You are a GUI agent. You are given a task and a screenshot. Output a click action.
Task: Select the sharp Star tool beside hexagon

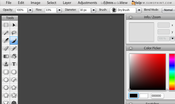click(14, 88)
